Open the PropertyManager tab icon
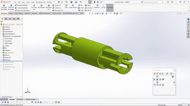Viewport: 190px width, 106px height. click(6, 19)
